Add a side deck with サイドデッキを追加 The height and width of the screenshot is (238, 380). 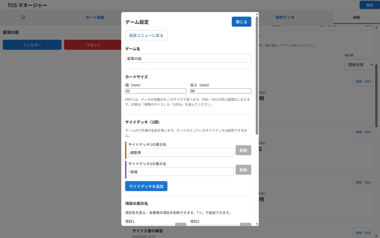coord(146,186)
